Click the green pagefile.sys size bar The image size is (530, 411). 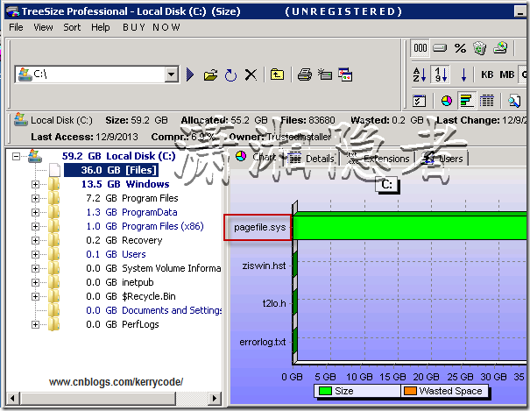tap(410, 226)
